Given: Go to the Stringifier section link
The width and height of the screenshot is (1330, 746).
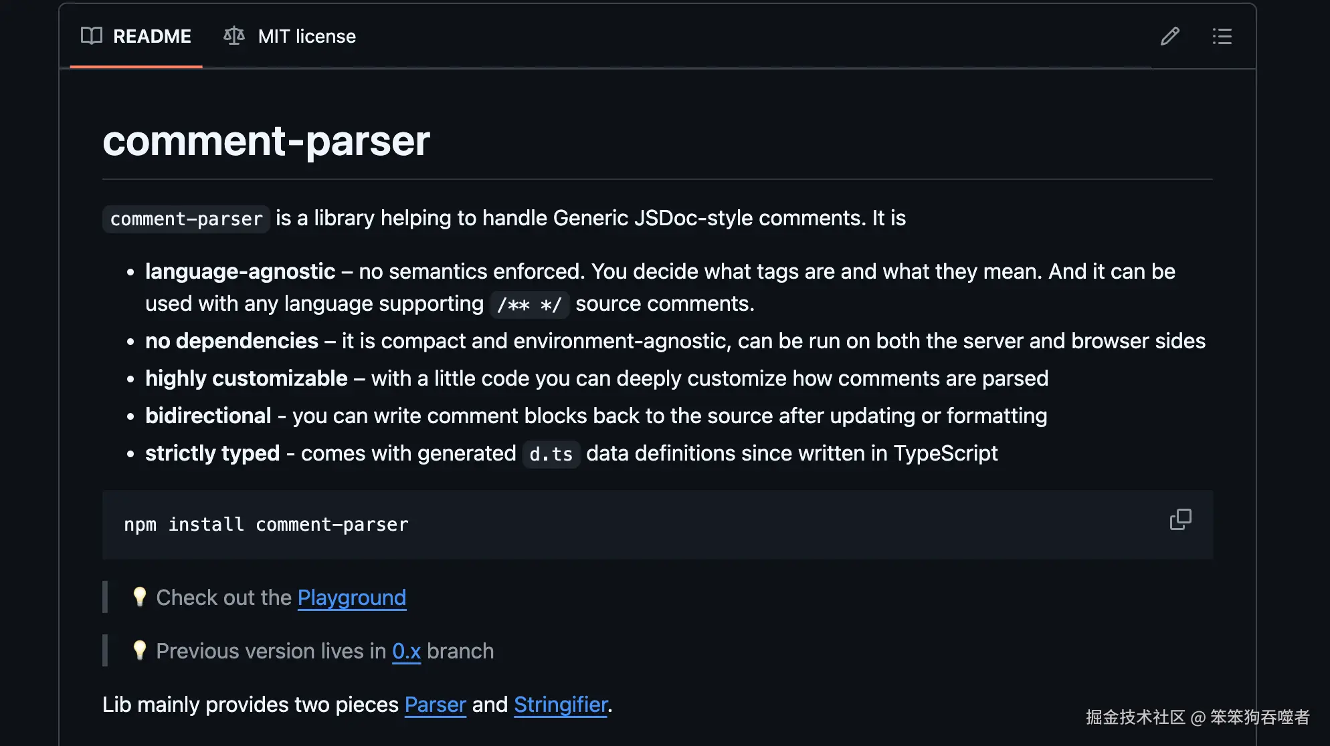Looking at the screenshot, I should click(x=561, y=705).
